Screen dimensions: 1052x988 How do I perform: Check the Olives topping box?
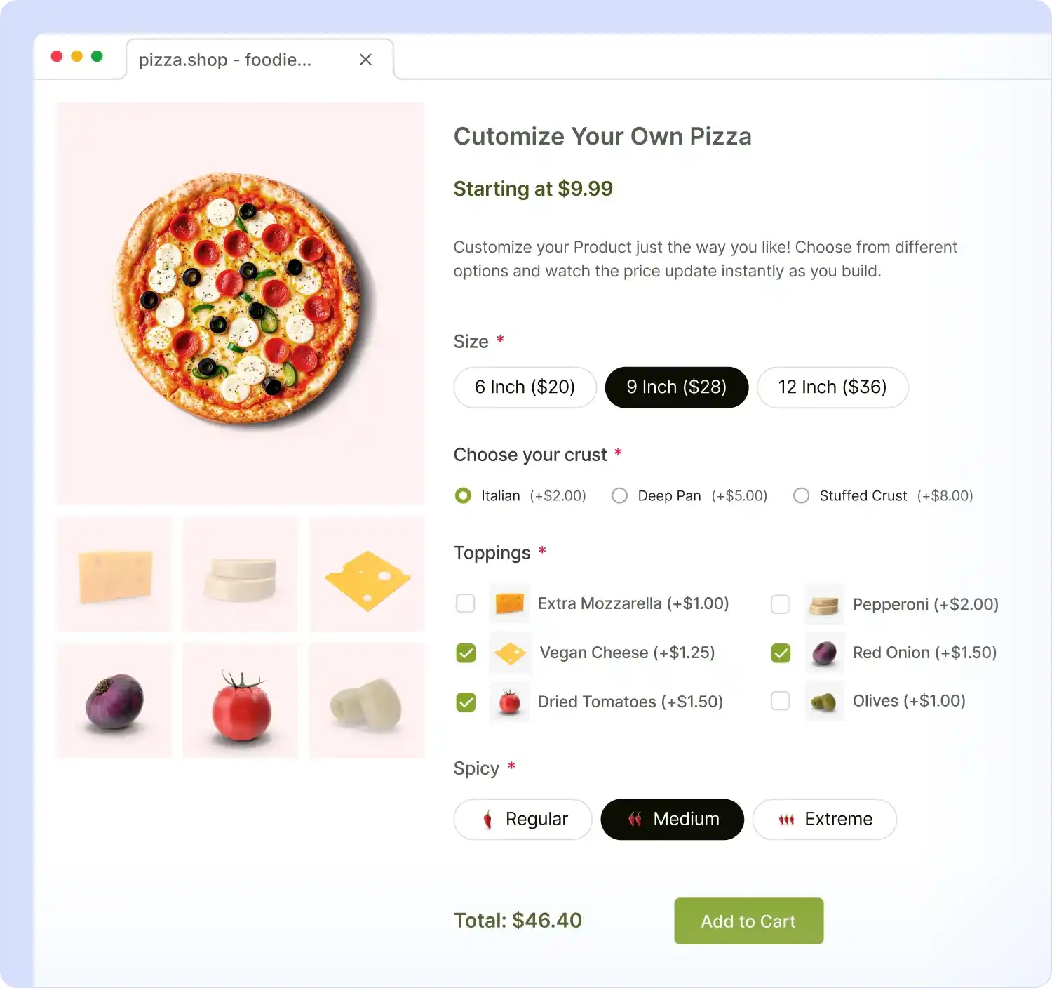[x=780, y=701]
